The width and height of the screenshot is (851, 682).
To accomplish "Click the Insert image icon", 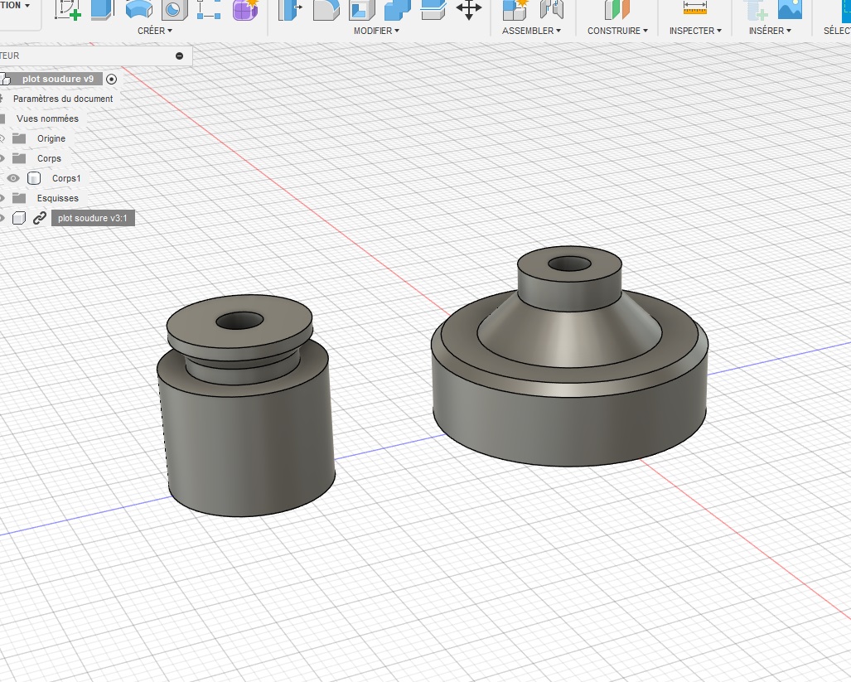I will 790,8.
